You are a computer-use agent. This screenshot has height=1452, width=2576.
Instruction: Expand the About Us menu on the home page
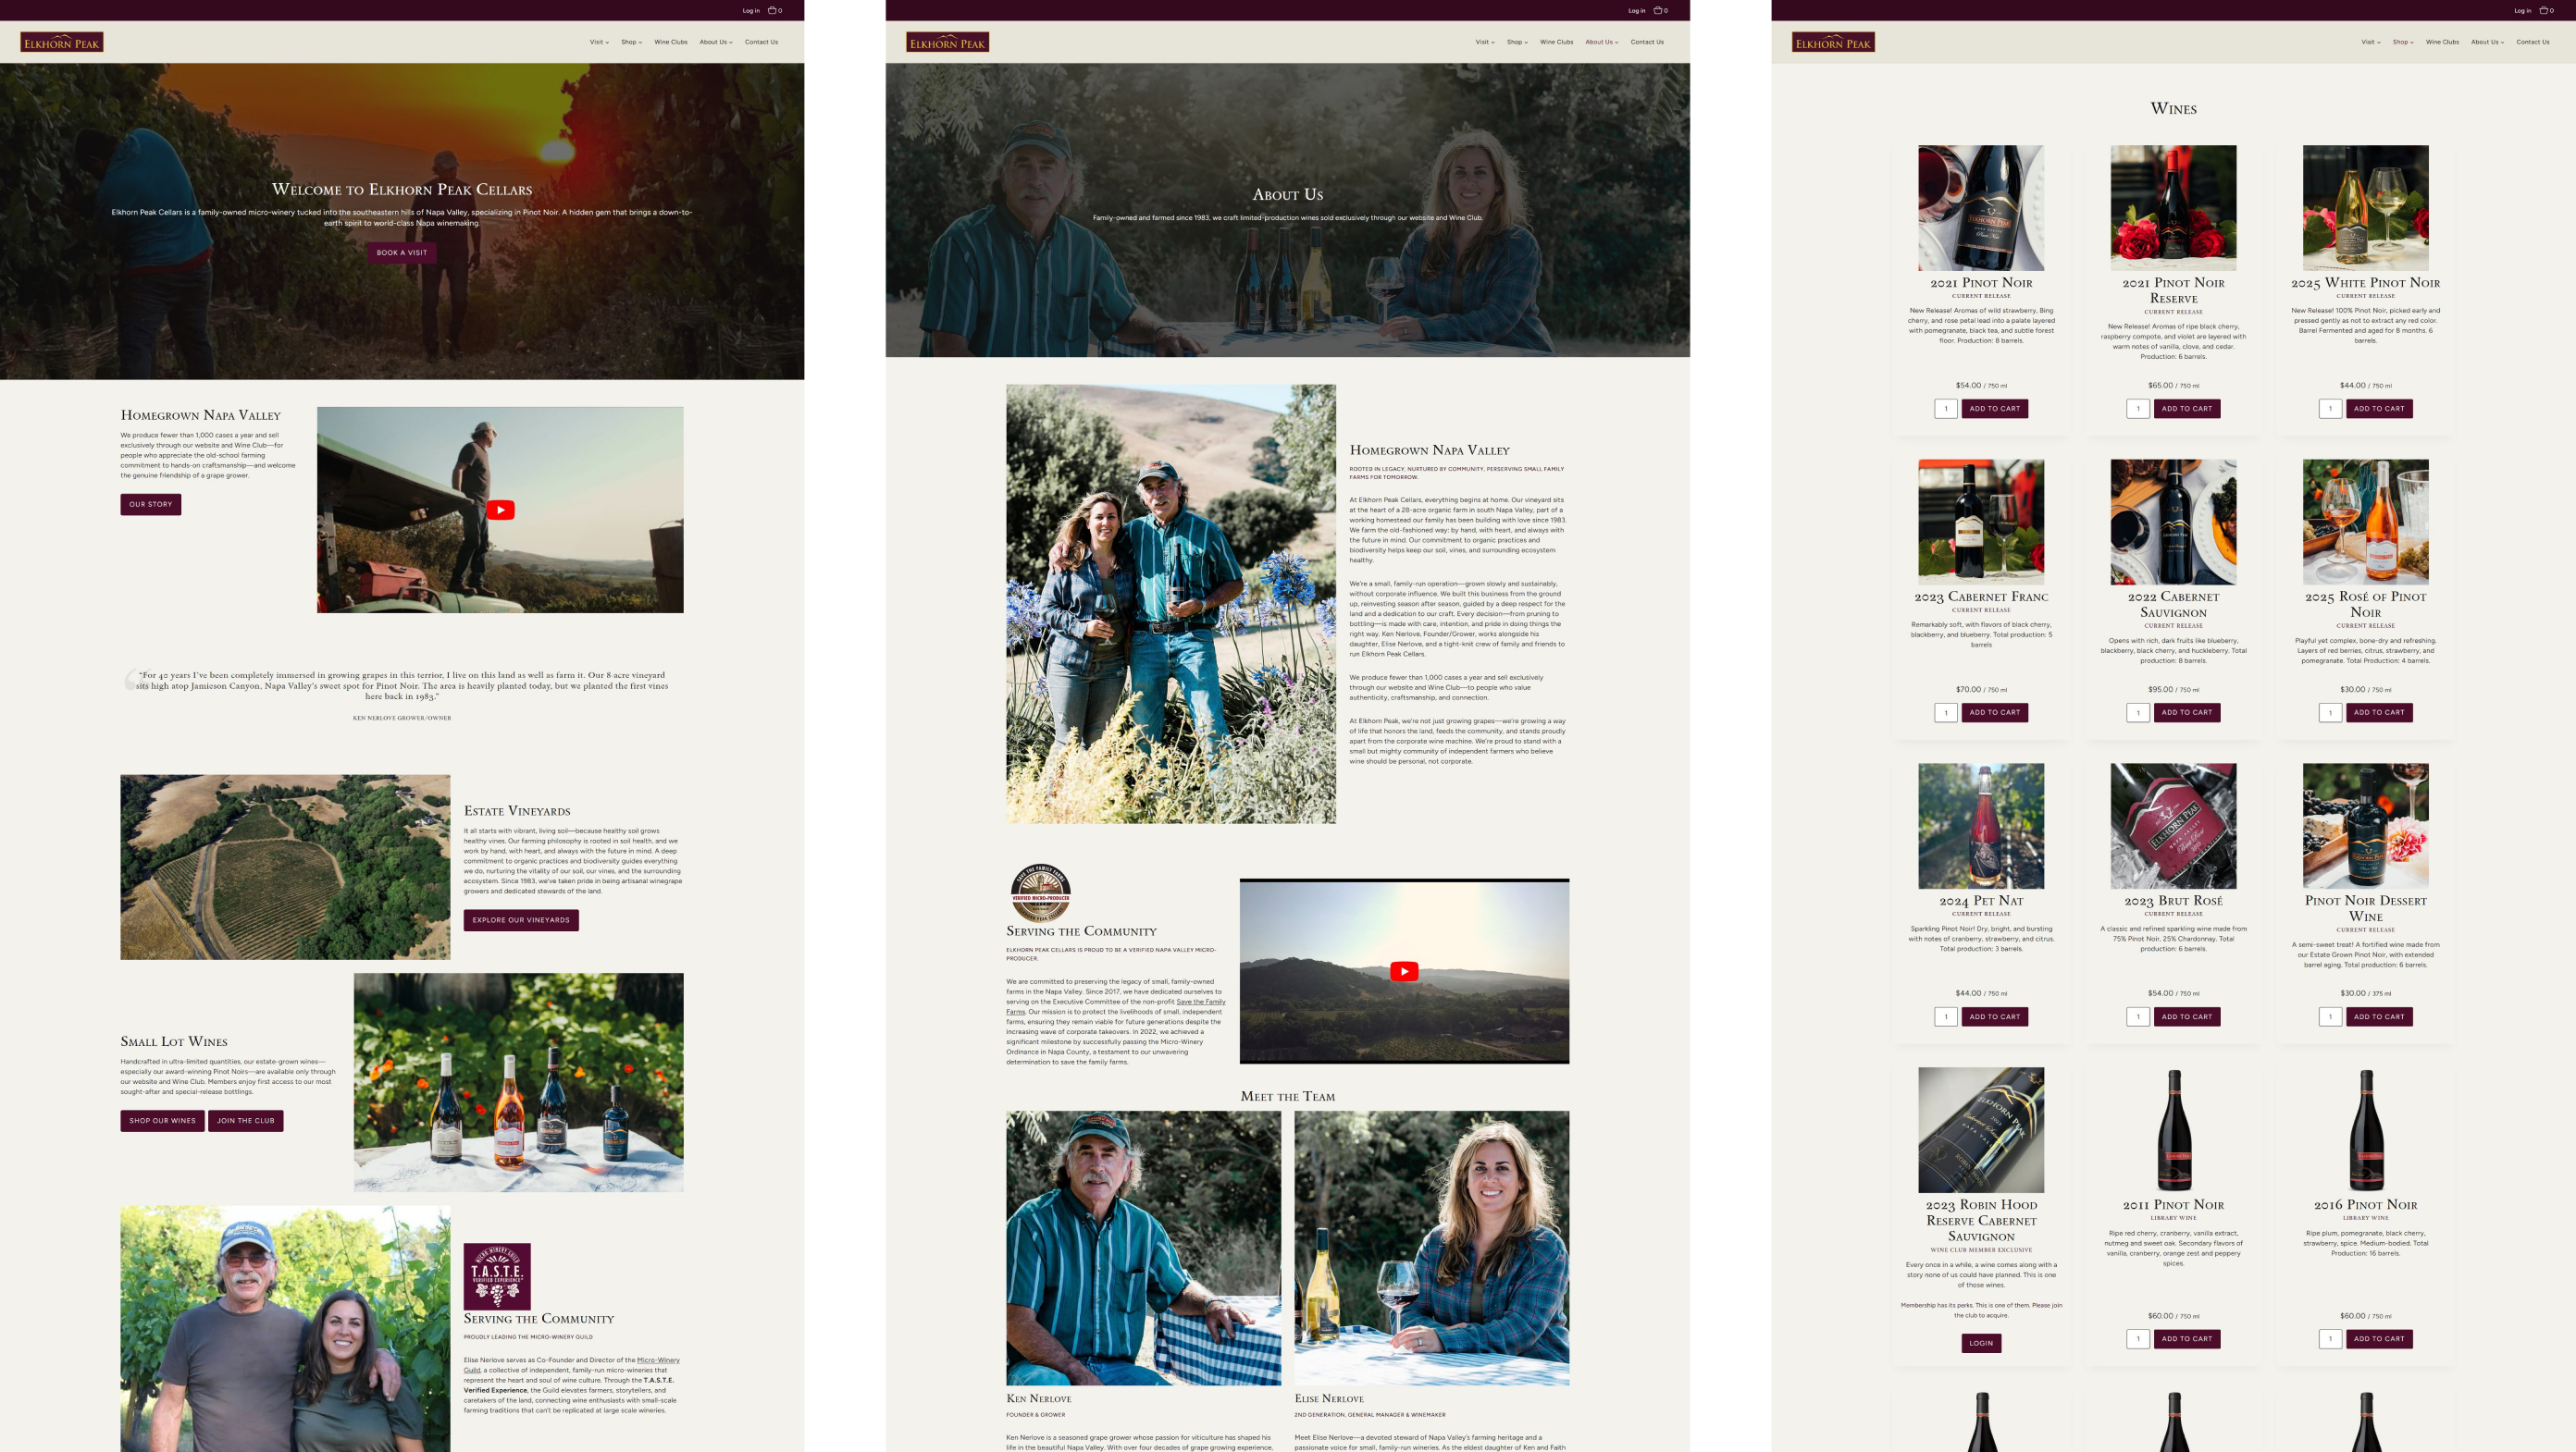tap(716, 42)
